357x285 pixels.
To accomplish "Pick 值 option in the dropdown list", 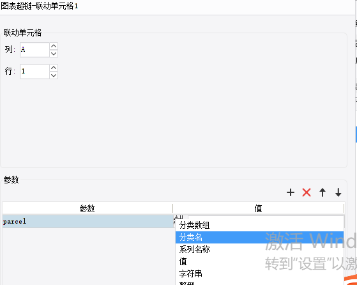I will point(259,261).
